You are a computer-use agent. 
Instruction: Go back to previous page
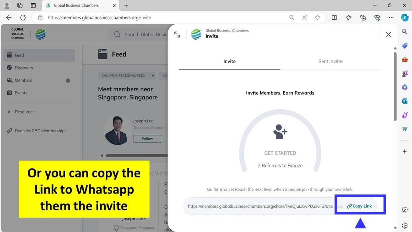(x=9, y=18)
